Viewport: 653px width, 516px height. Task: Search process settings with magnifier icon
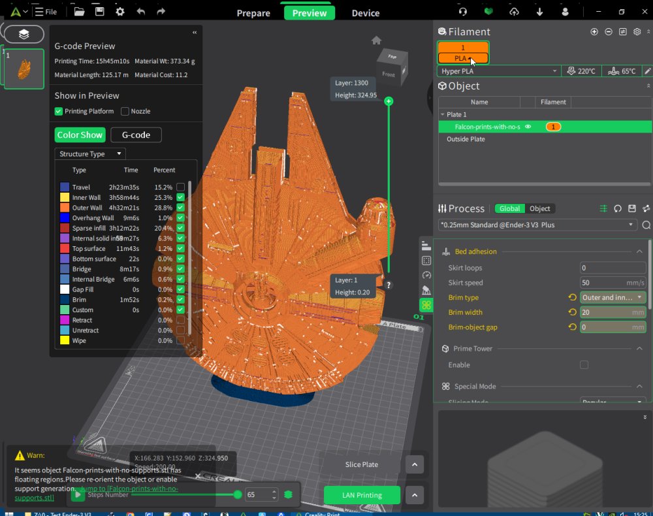pos(646,225)
